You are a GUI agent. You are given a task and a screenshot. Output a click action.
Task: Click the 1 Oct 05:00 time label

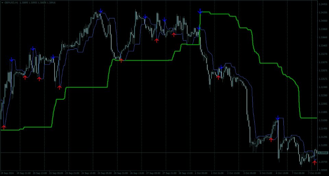tap(201, 173)
